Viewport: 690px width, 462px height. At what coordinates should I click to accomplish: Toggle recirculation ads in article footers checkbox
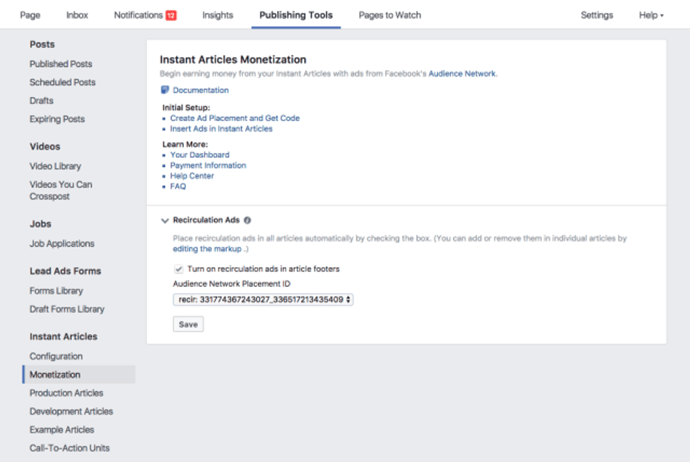coord(178,269)
